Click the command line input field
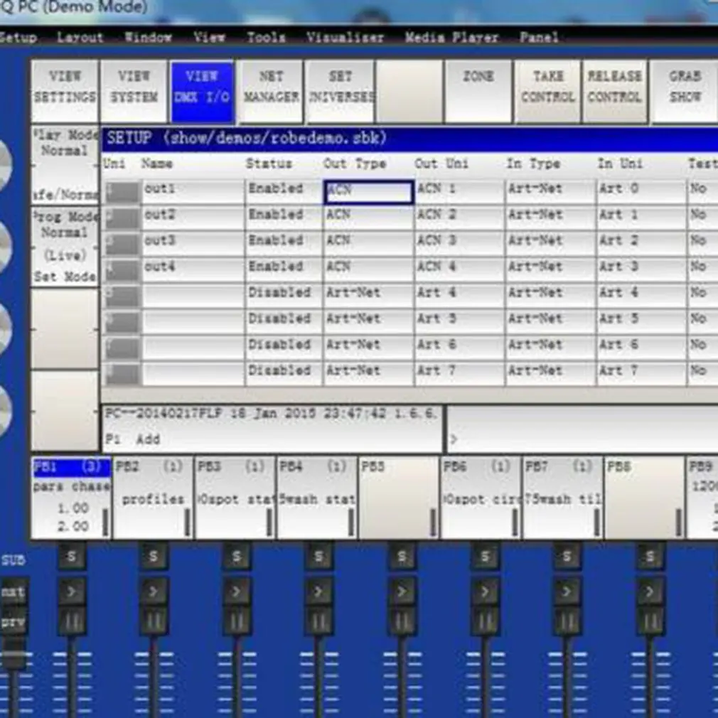 pos(582,429)
